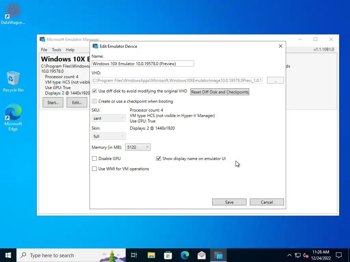
Task: Click the Cancel button
Action: pyautogui.click(x=267, y=202)
